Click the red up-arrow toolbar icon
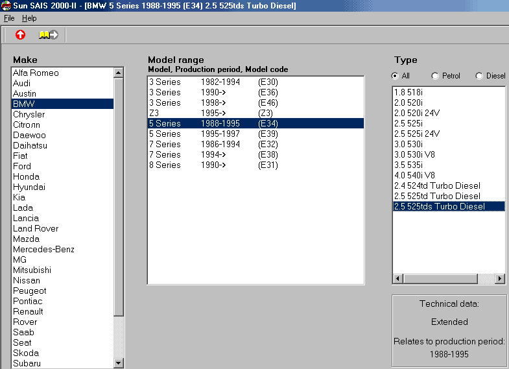The image size is (509, 369). 20,35
